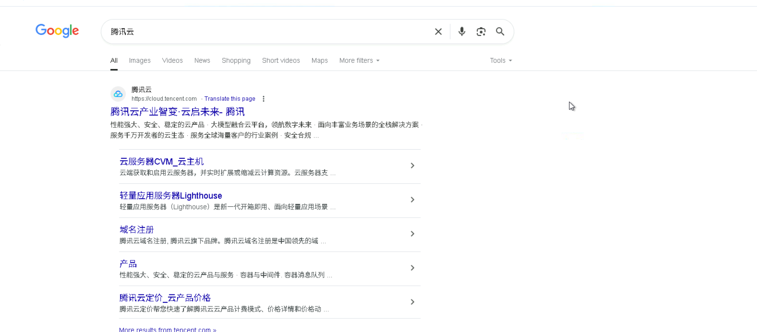Click the magnifying glass search button

500,31
